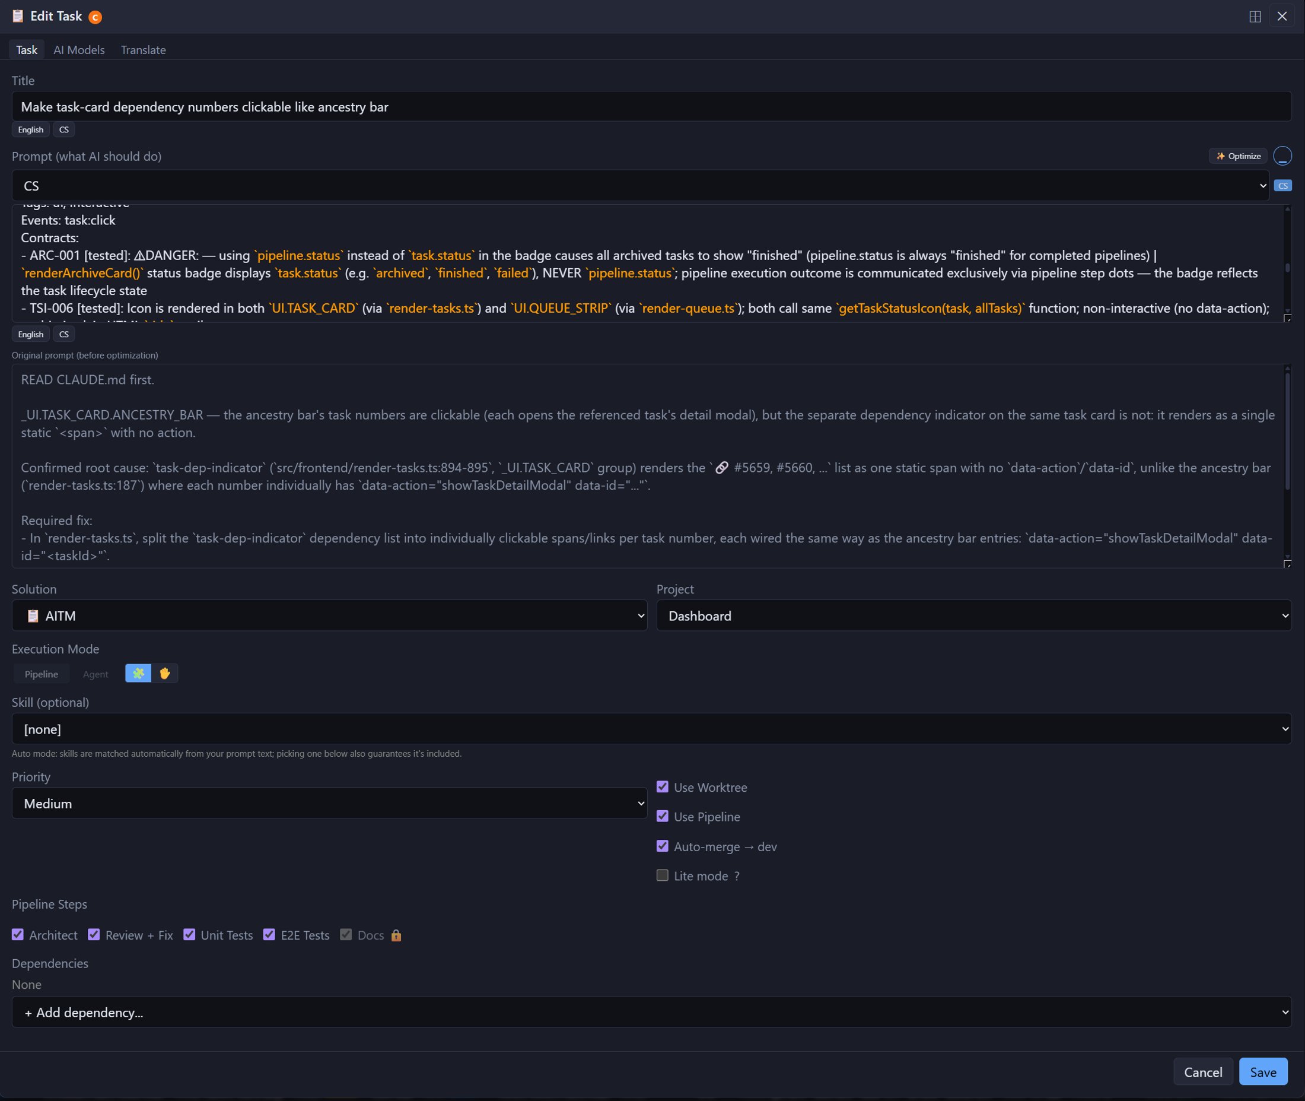Click the "None" text under Dependencies
The width and height of the screenshot is (1305, 1101).
[x=26, y=985]
